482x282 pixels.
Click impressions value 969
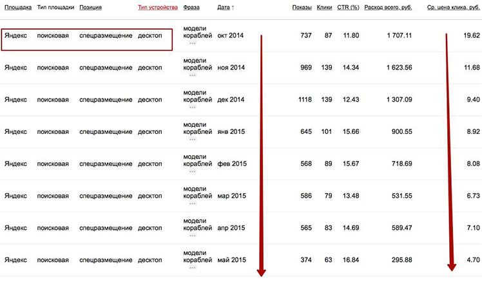(306, 68)
